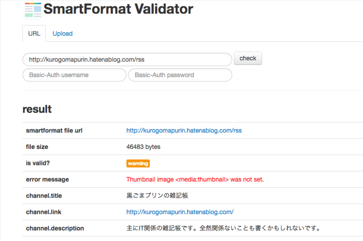Click the "channel.link" row label
This screenshot has height=241, width=363.
coord(44,212)
